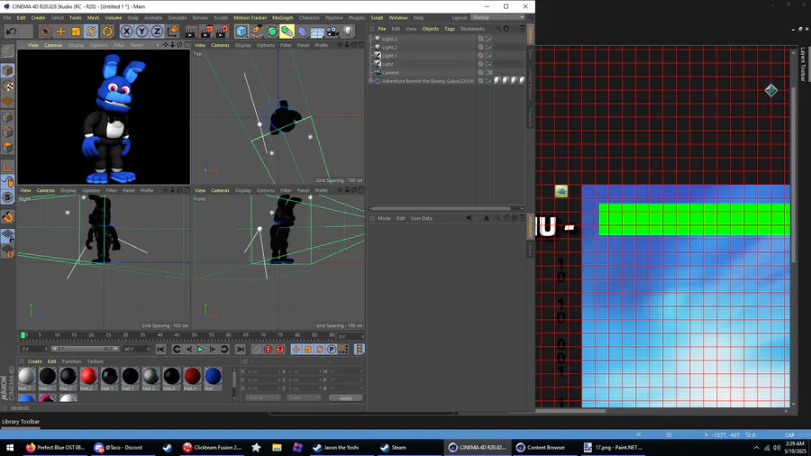811x456 pixels.
Task: Toggle the Z axis lock
Action: (x=157, y=32)
